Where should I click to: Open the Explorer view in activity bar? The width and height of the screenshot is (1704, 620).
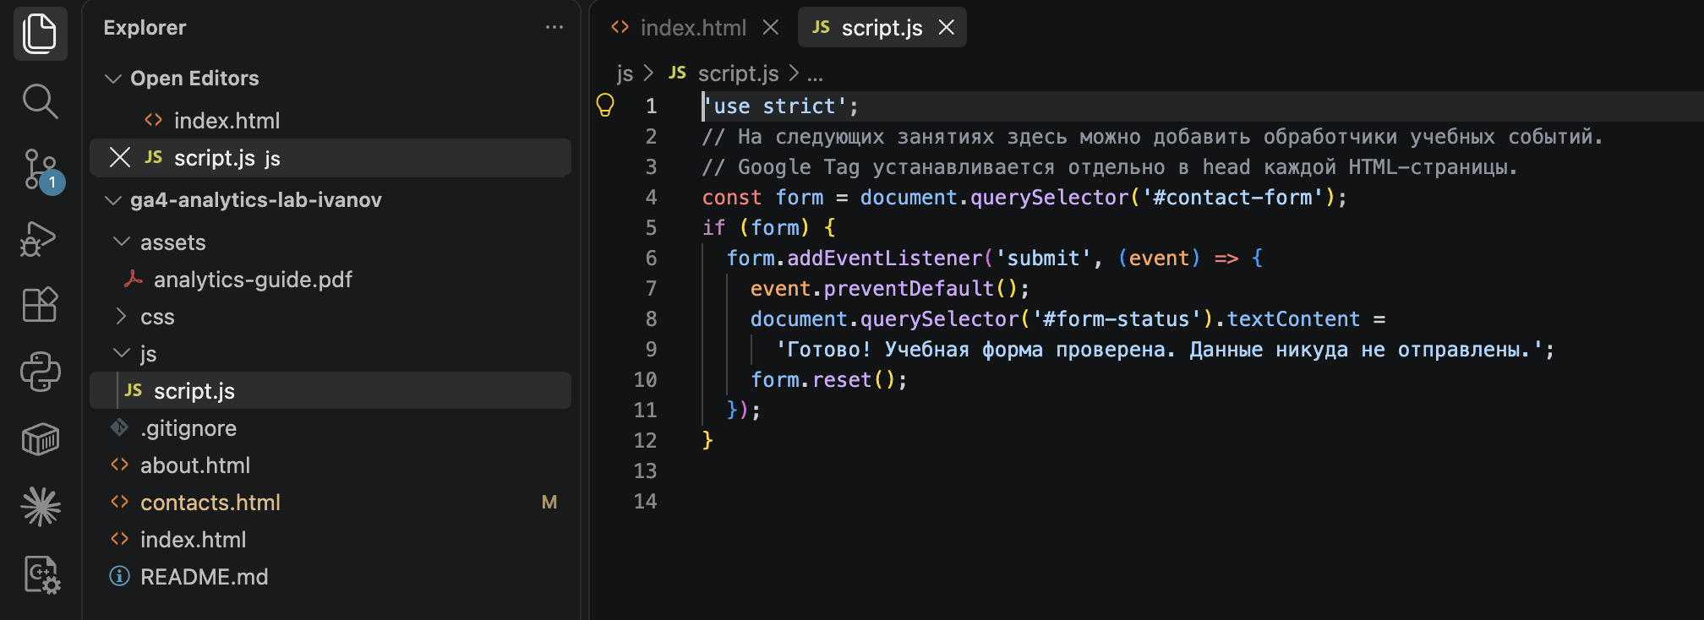tap(40, 33)
